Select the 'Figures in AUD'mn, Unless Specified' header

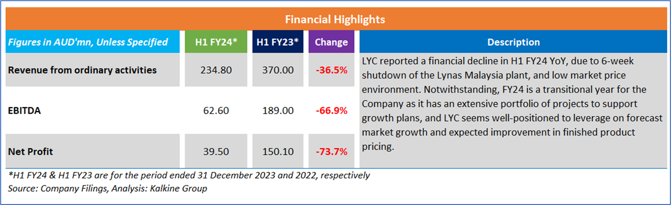coord(88,42)
